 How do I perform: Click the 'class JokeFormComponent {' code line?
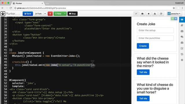tap(27, 53)
